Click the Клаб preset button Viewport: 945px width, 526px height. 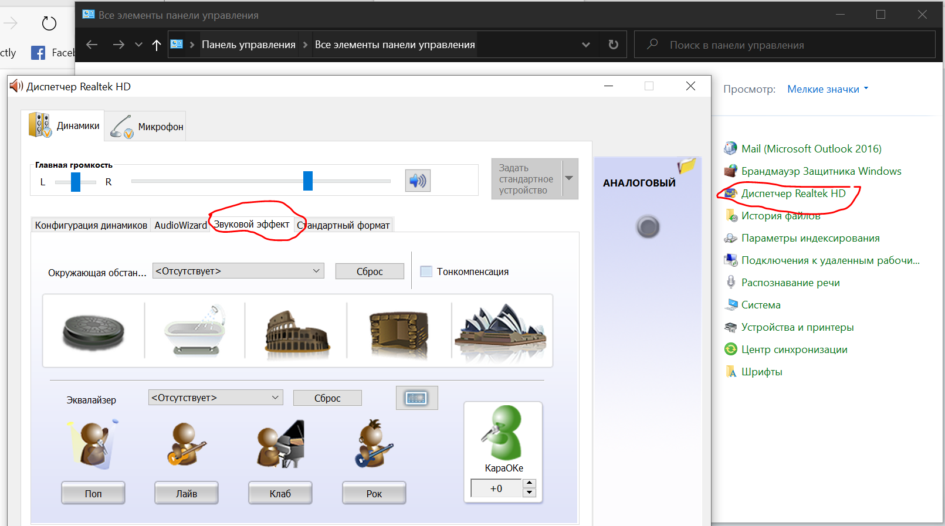[280, 493]
